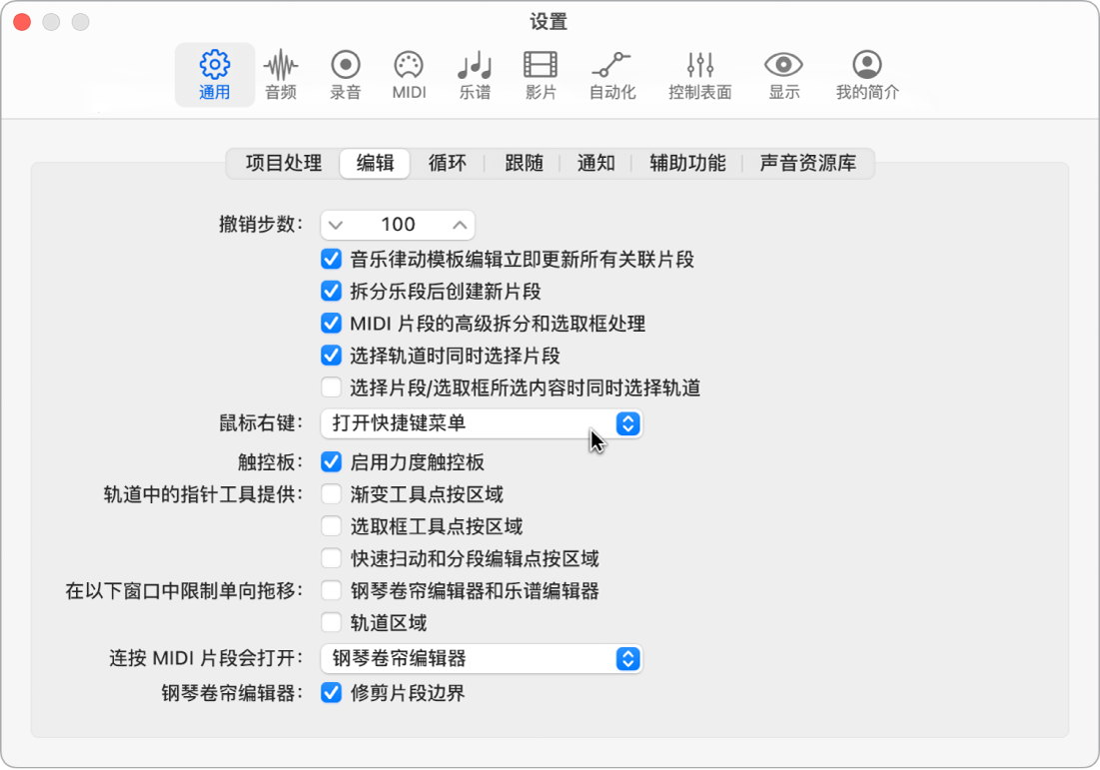Decrease 撤销步数 with the down arrow
This screenshot has height=770, width=1100.
click(337, 224)
